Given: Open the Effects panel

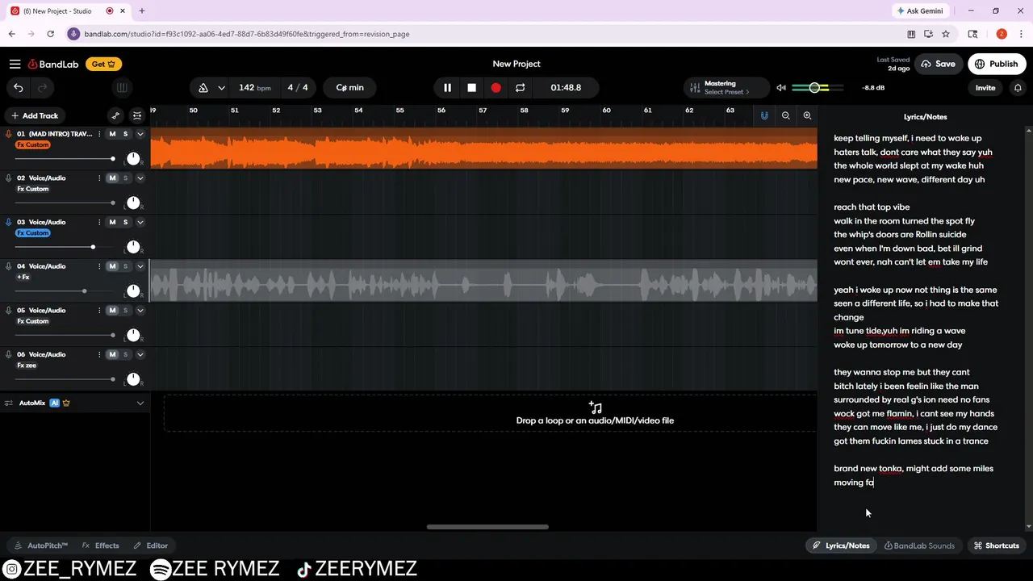Looking at the screenshot, I should pos(100,545).
